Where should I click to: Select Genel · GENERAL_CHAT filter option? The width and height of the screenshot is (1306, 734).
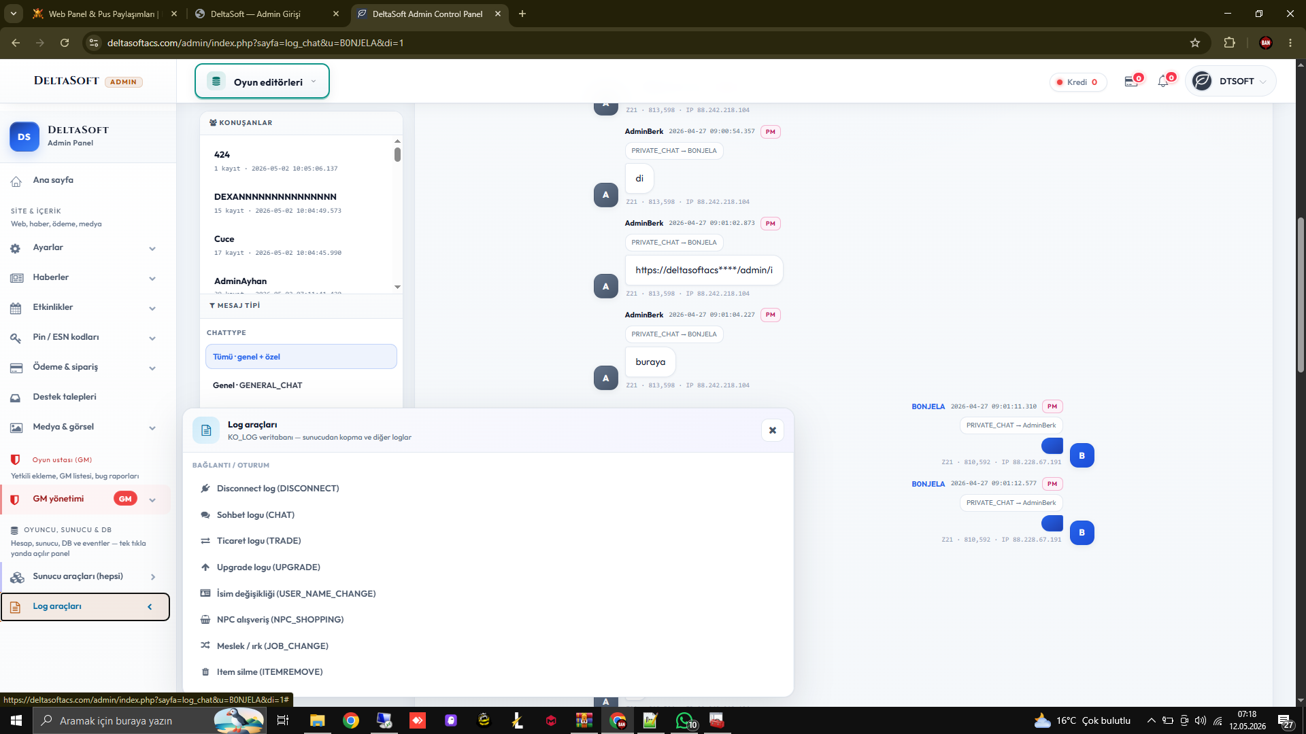pyautogui.click(x=301, y=385)
